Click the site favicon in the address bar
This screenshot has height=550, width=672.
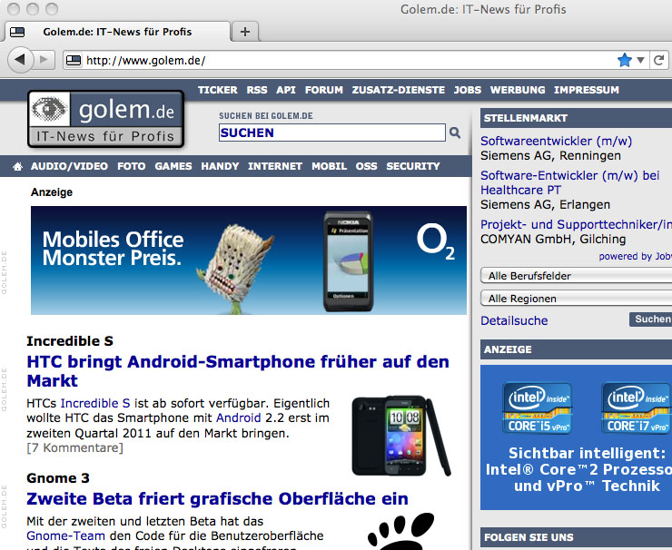click(x=74, y=61)
